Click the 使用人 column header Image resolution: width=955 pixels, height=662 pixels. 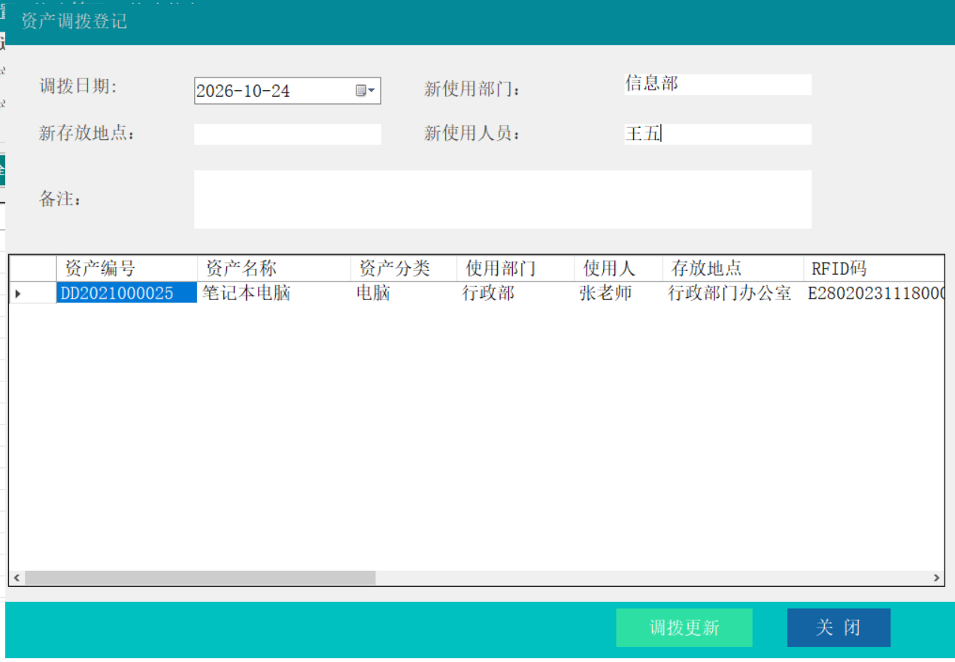(x=619, y=269)
